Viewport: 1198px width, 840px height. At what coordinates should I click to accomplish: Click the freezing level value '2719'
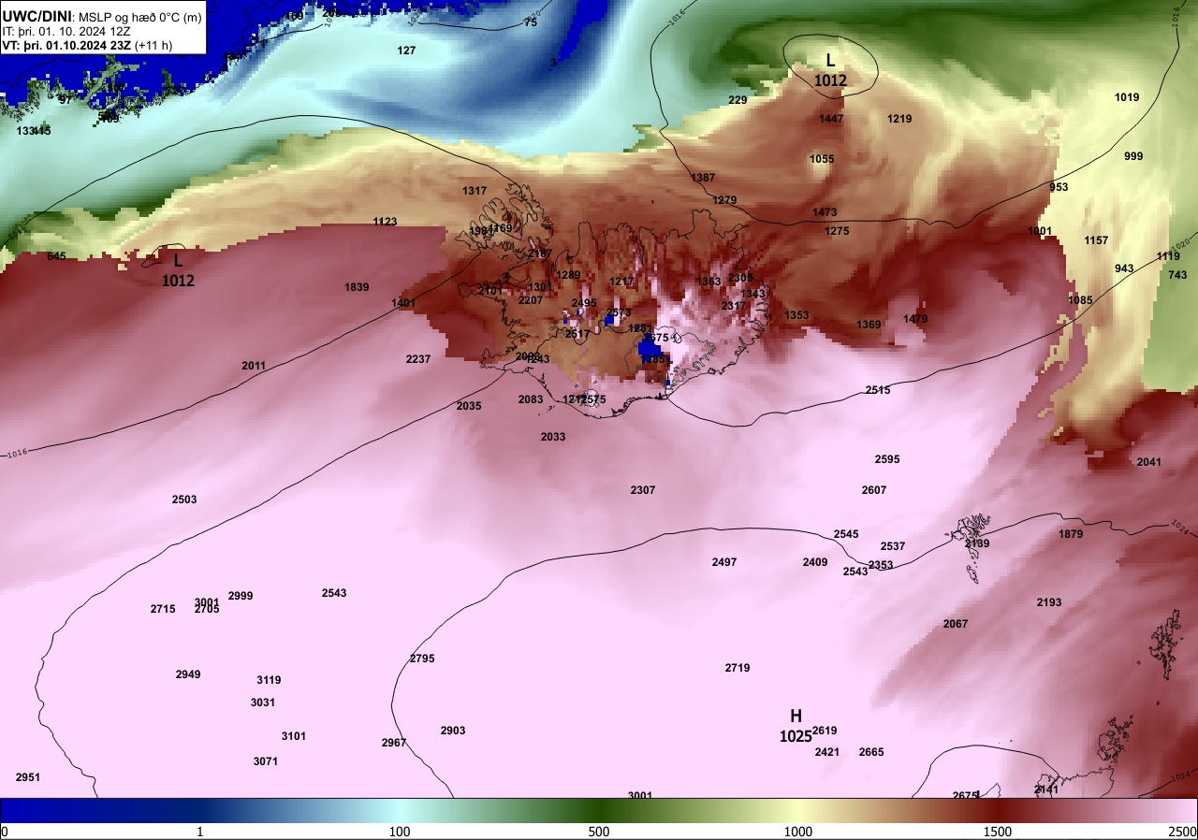pos(738,668)
